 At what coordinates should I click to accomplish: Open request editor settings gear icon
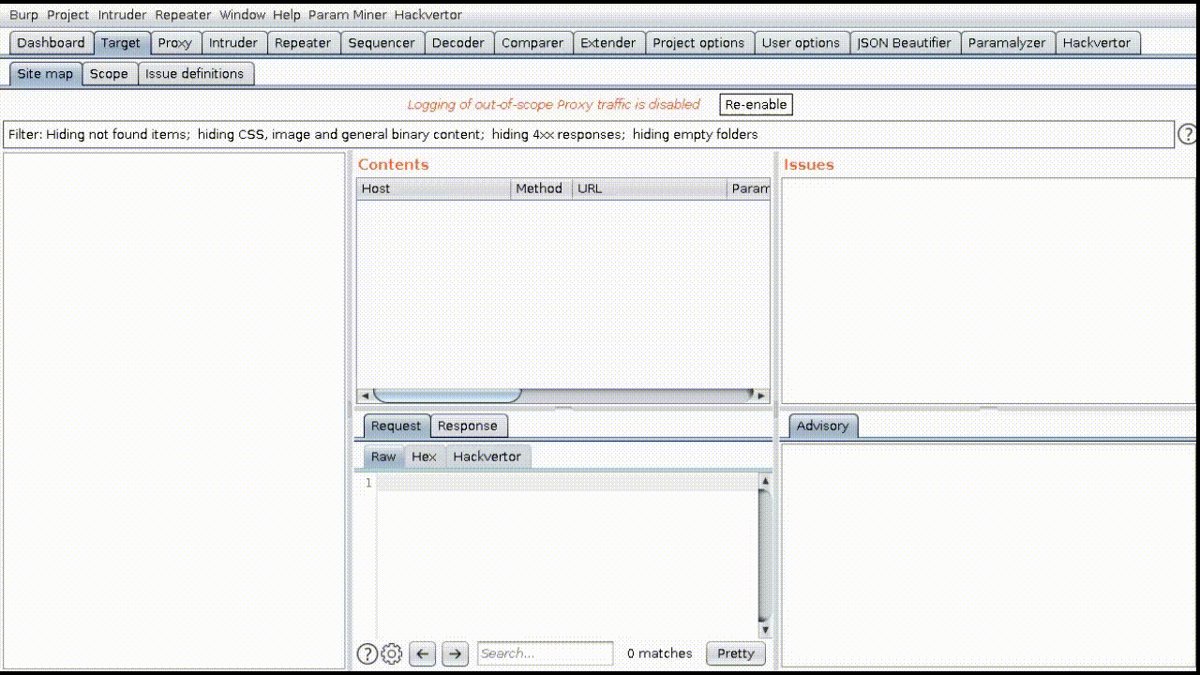pos(392,653)
